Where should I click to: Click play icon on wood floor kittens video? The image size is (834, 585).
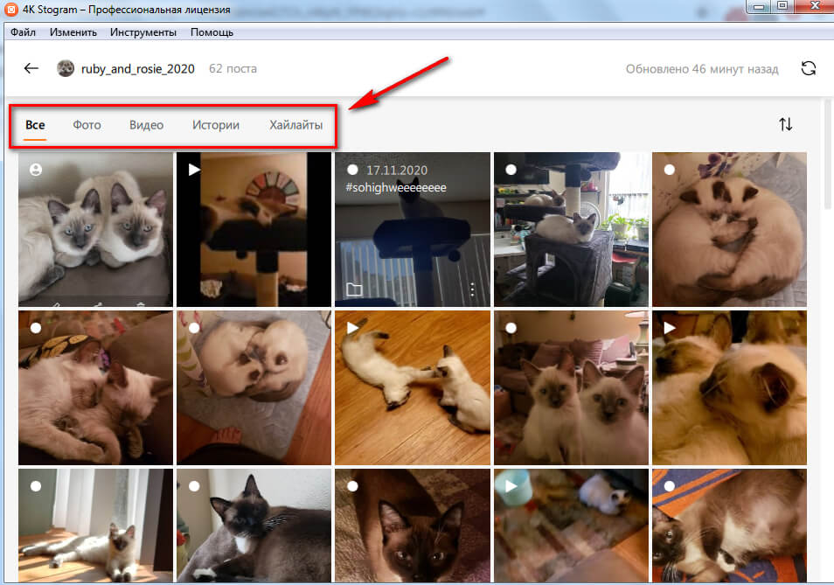click(x=352, y=328)
